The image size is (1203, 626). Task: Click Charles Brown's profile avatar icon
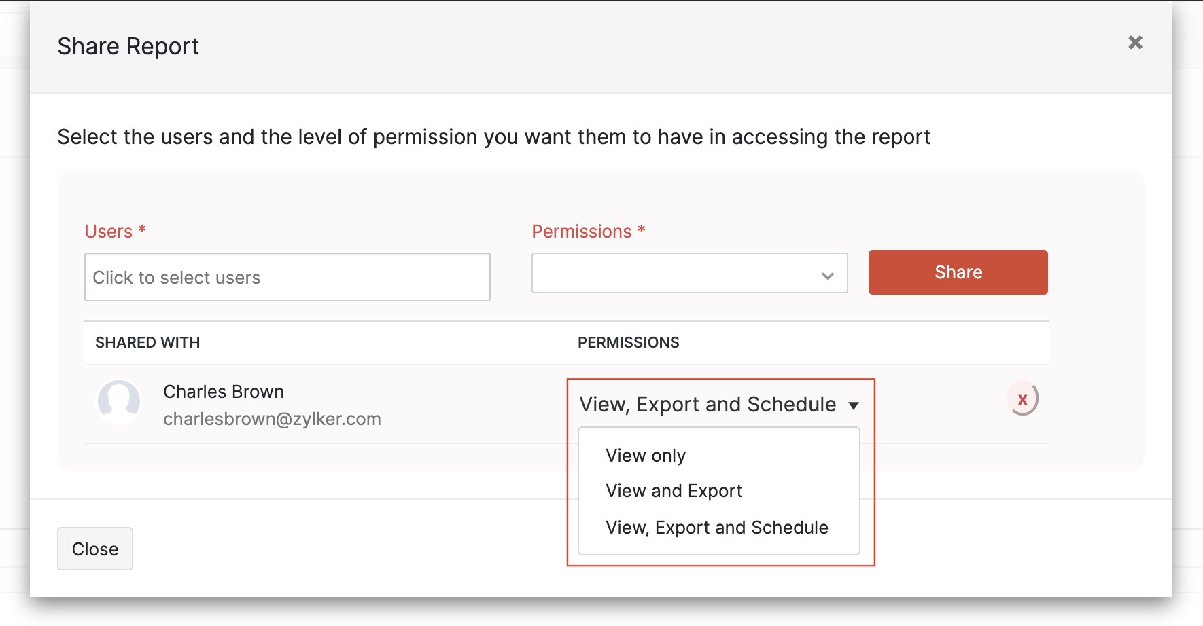coord(119,401)
